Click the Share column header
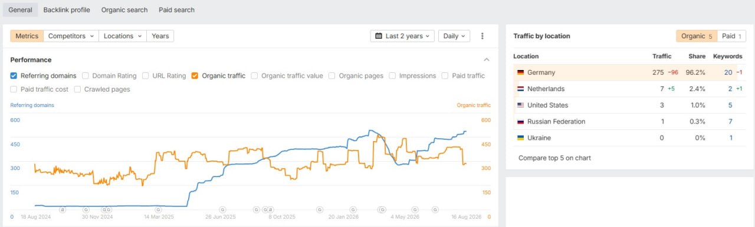Image resolution: width=755 pixels, height=227 pixels. click(x=697, y=56)
